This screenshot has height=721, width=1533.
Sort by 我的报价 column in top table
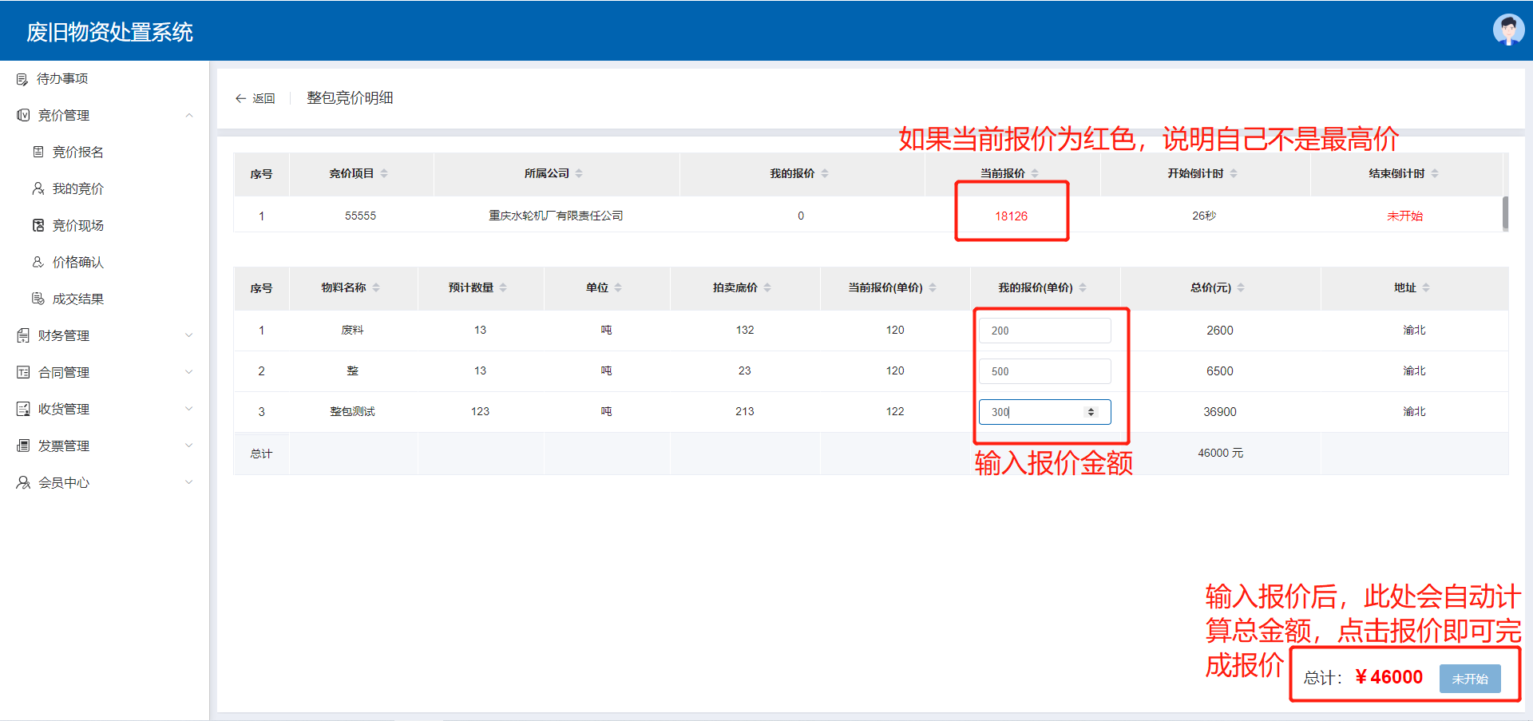(825, 173)
